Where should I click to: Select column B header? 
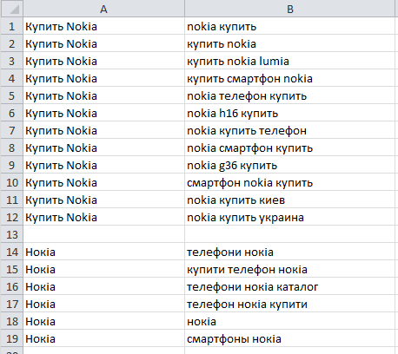tap(289, 9)
